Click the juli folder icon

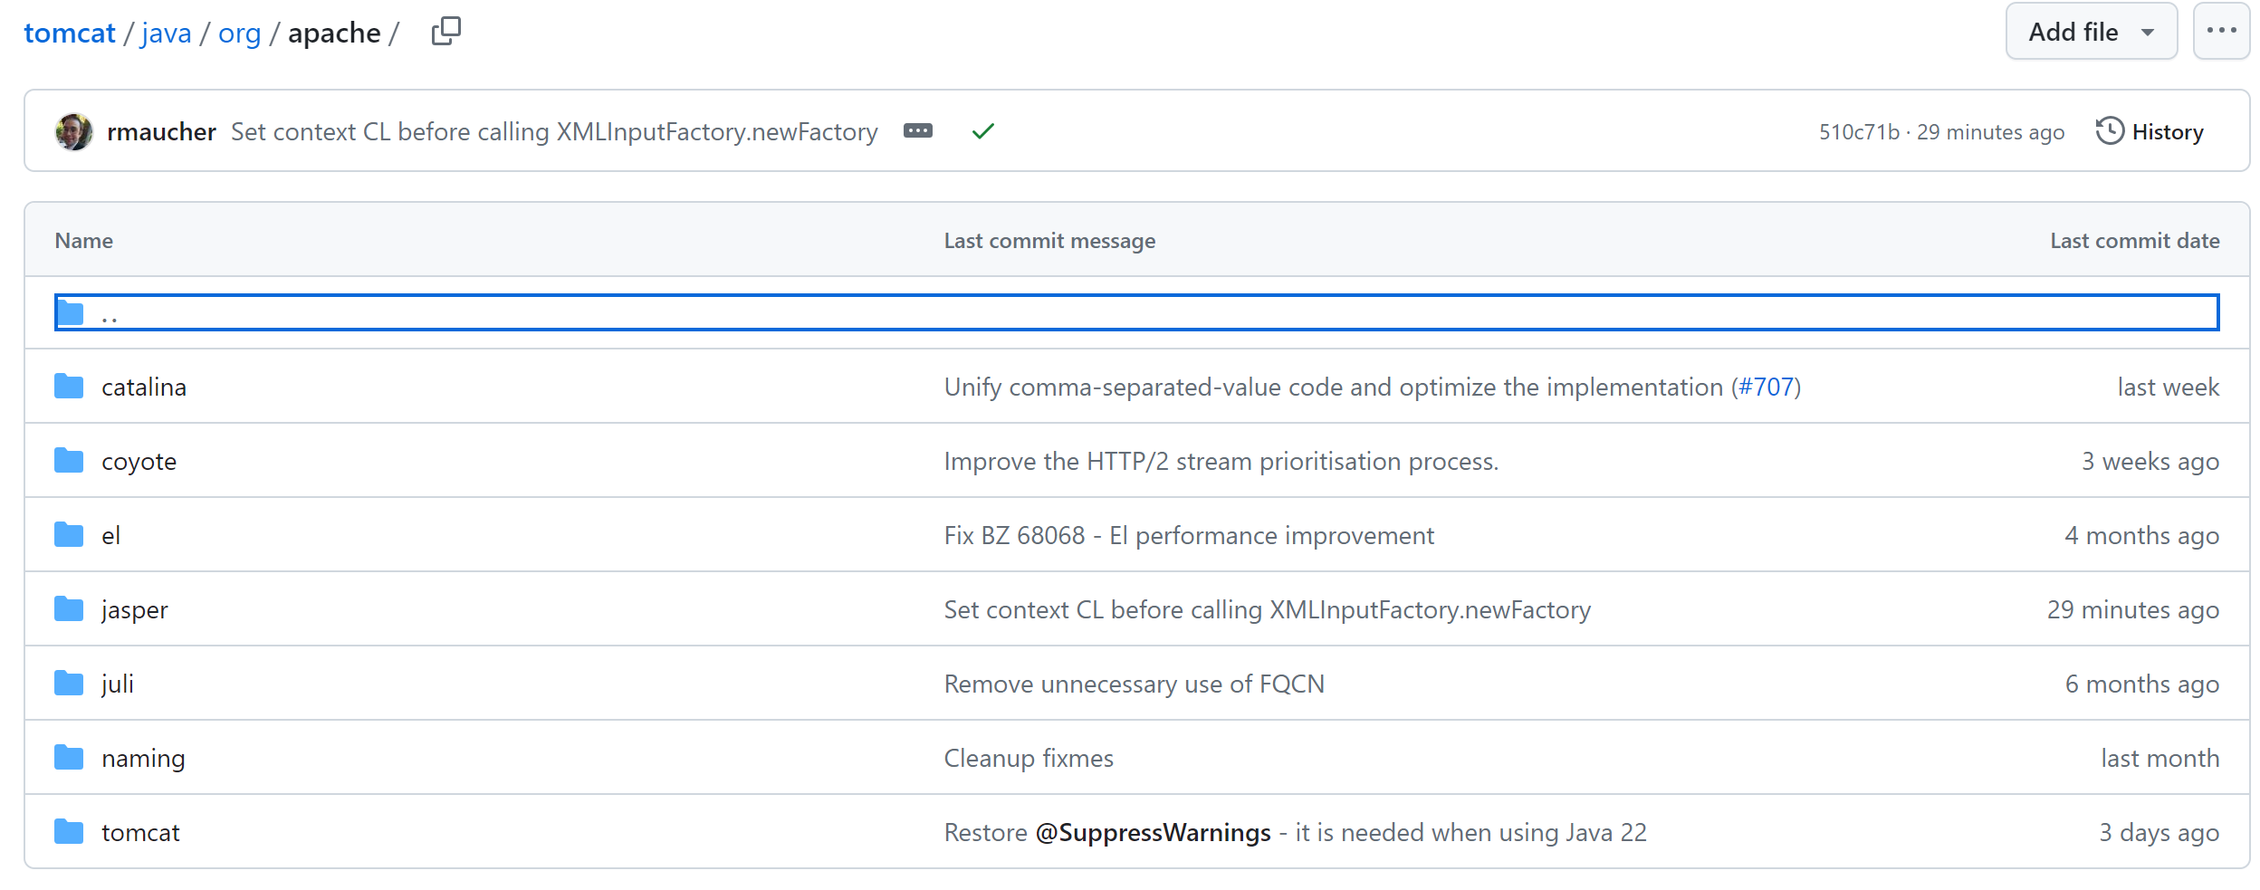pos(69,684)
